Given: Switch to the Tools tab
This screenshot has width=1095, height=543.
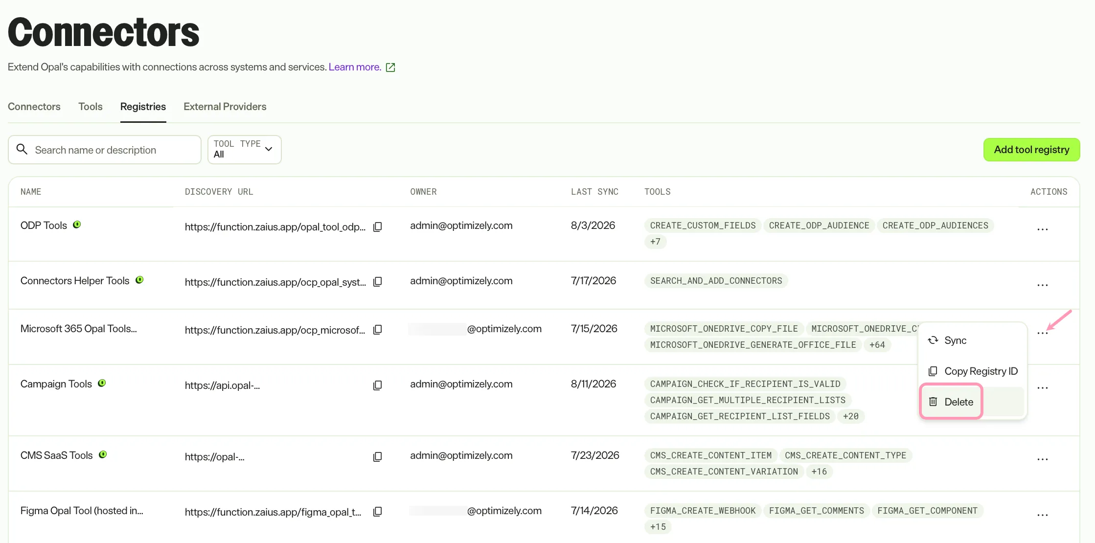Looking at the screenshot, I should 91,107.
